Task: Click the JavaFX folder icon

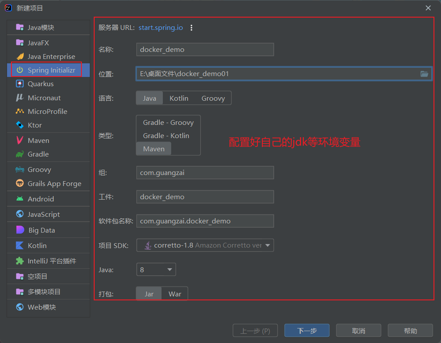Action: [20, 43]
